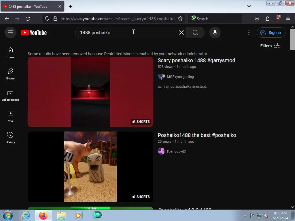295x221 pixels.
Task: Open the Говноdaw31 channel name
Action: [x=177, y=151]
